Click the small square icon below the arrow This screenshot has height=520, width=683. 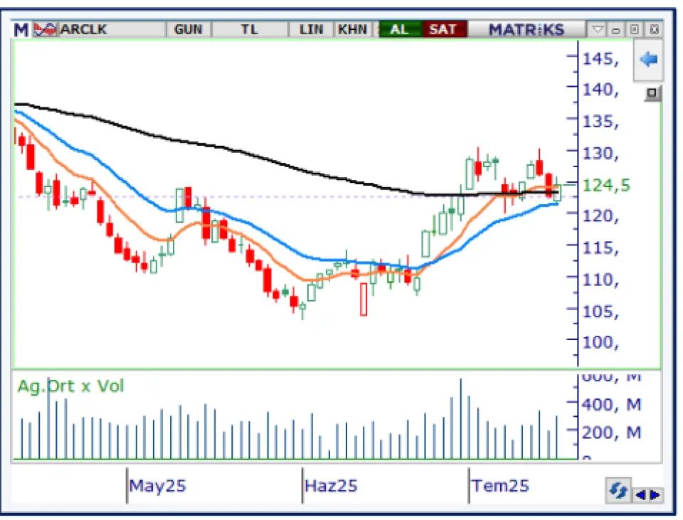(652, 93)
